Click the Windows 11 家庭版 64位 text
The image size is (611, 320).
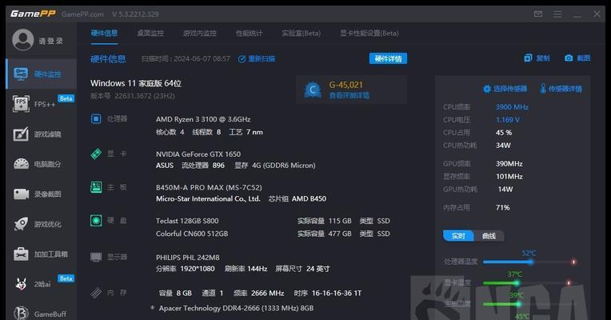pos(136,83)
